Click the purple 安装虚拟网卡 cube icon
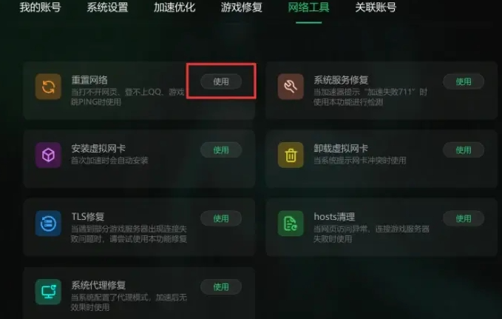The height and width of the screenshot is (319, 502). pos(48,155)
